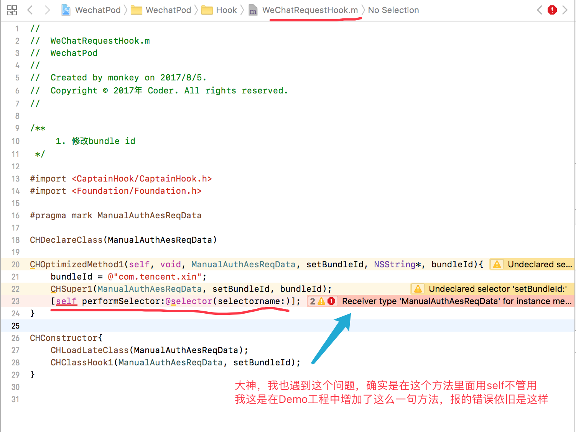
Task: Select line number 25 in the gutter
Action: coord(16,326)
